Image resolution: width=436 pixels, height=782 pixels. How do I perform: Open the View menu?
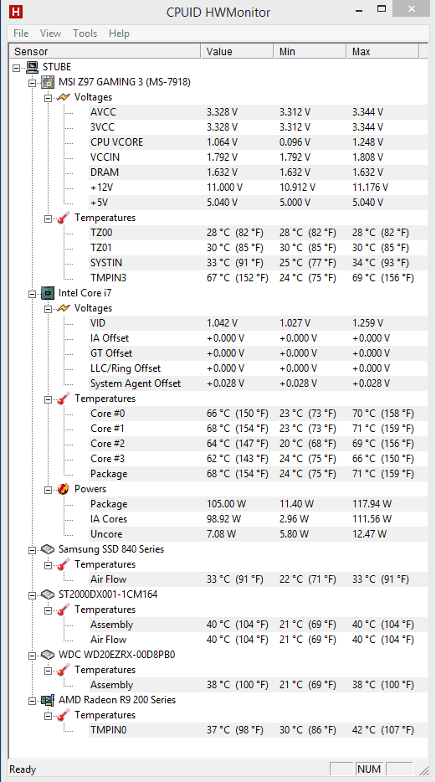50,33
